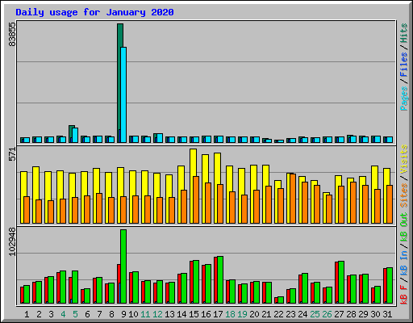Click day label 8 on x-axis
Viewport: 413px width, 323px height.
point(111,314)
